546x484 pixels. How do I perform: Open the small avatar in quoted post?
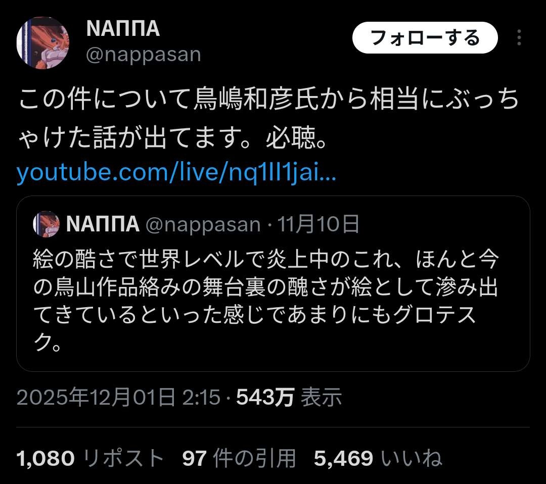pos(47,224)
